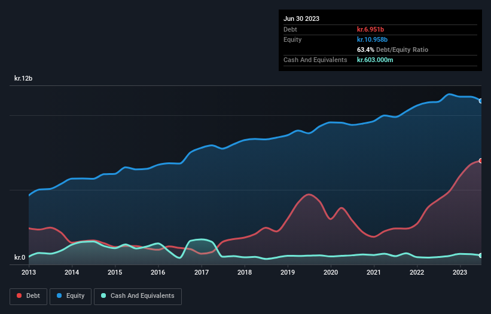The image size is (491, 314).
Task: Click the teal Cash legend dot
Action: click(103, 295)
